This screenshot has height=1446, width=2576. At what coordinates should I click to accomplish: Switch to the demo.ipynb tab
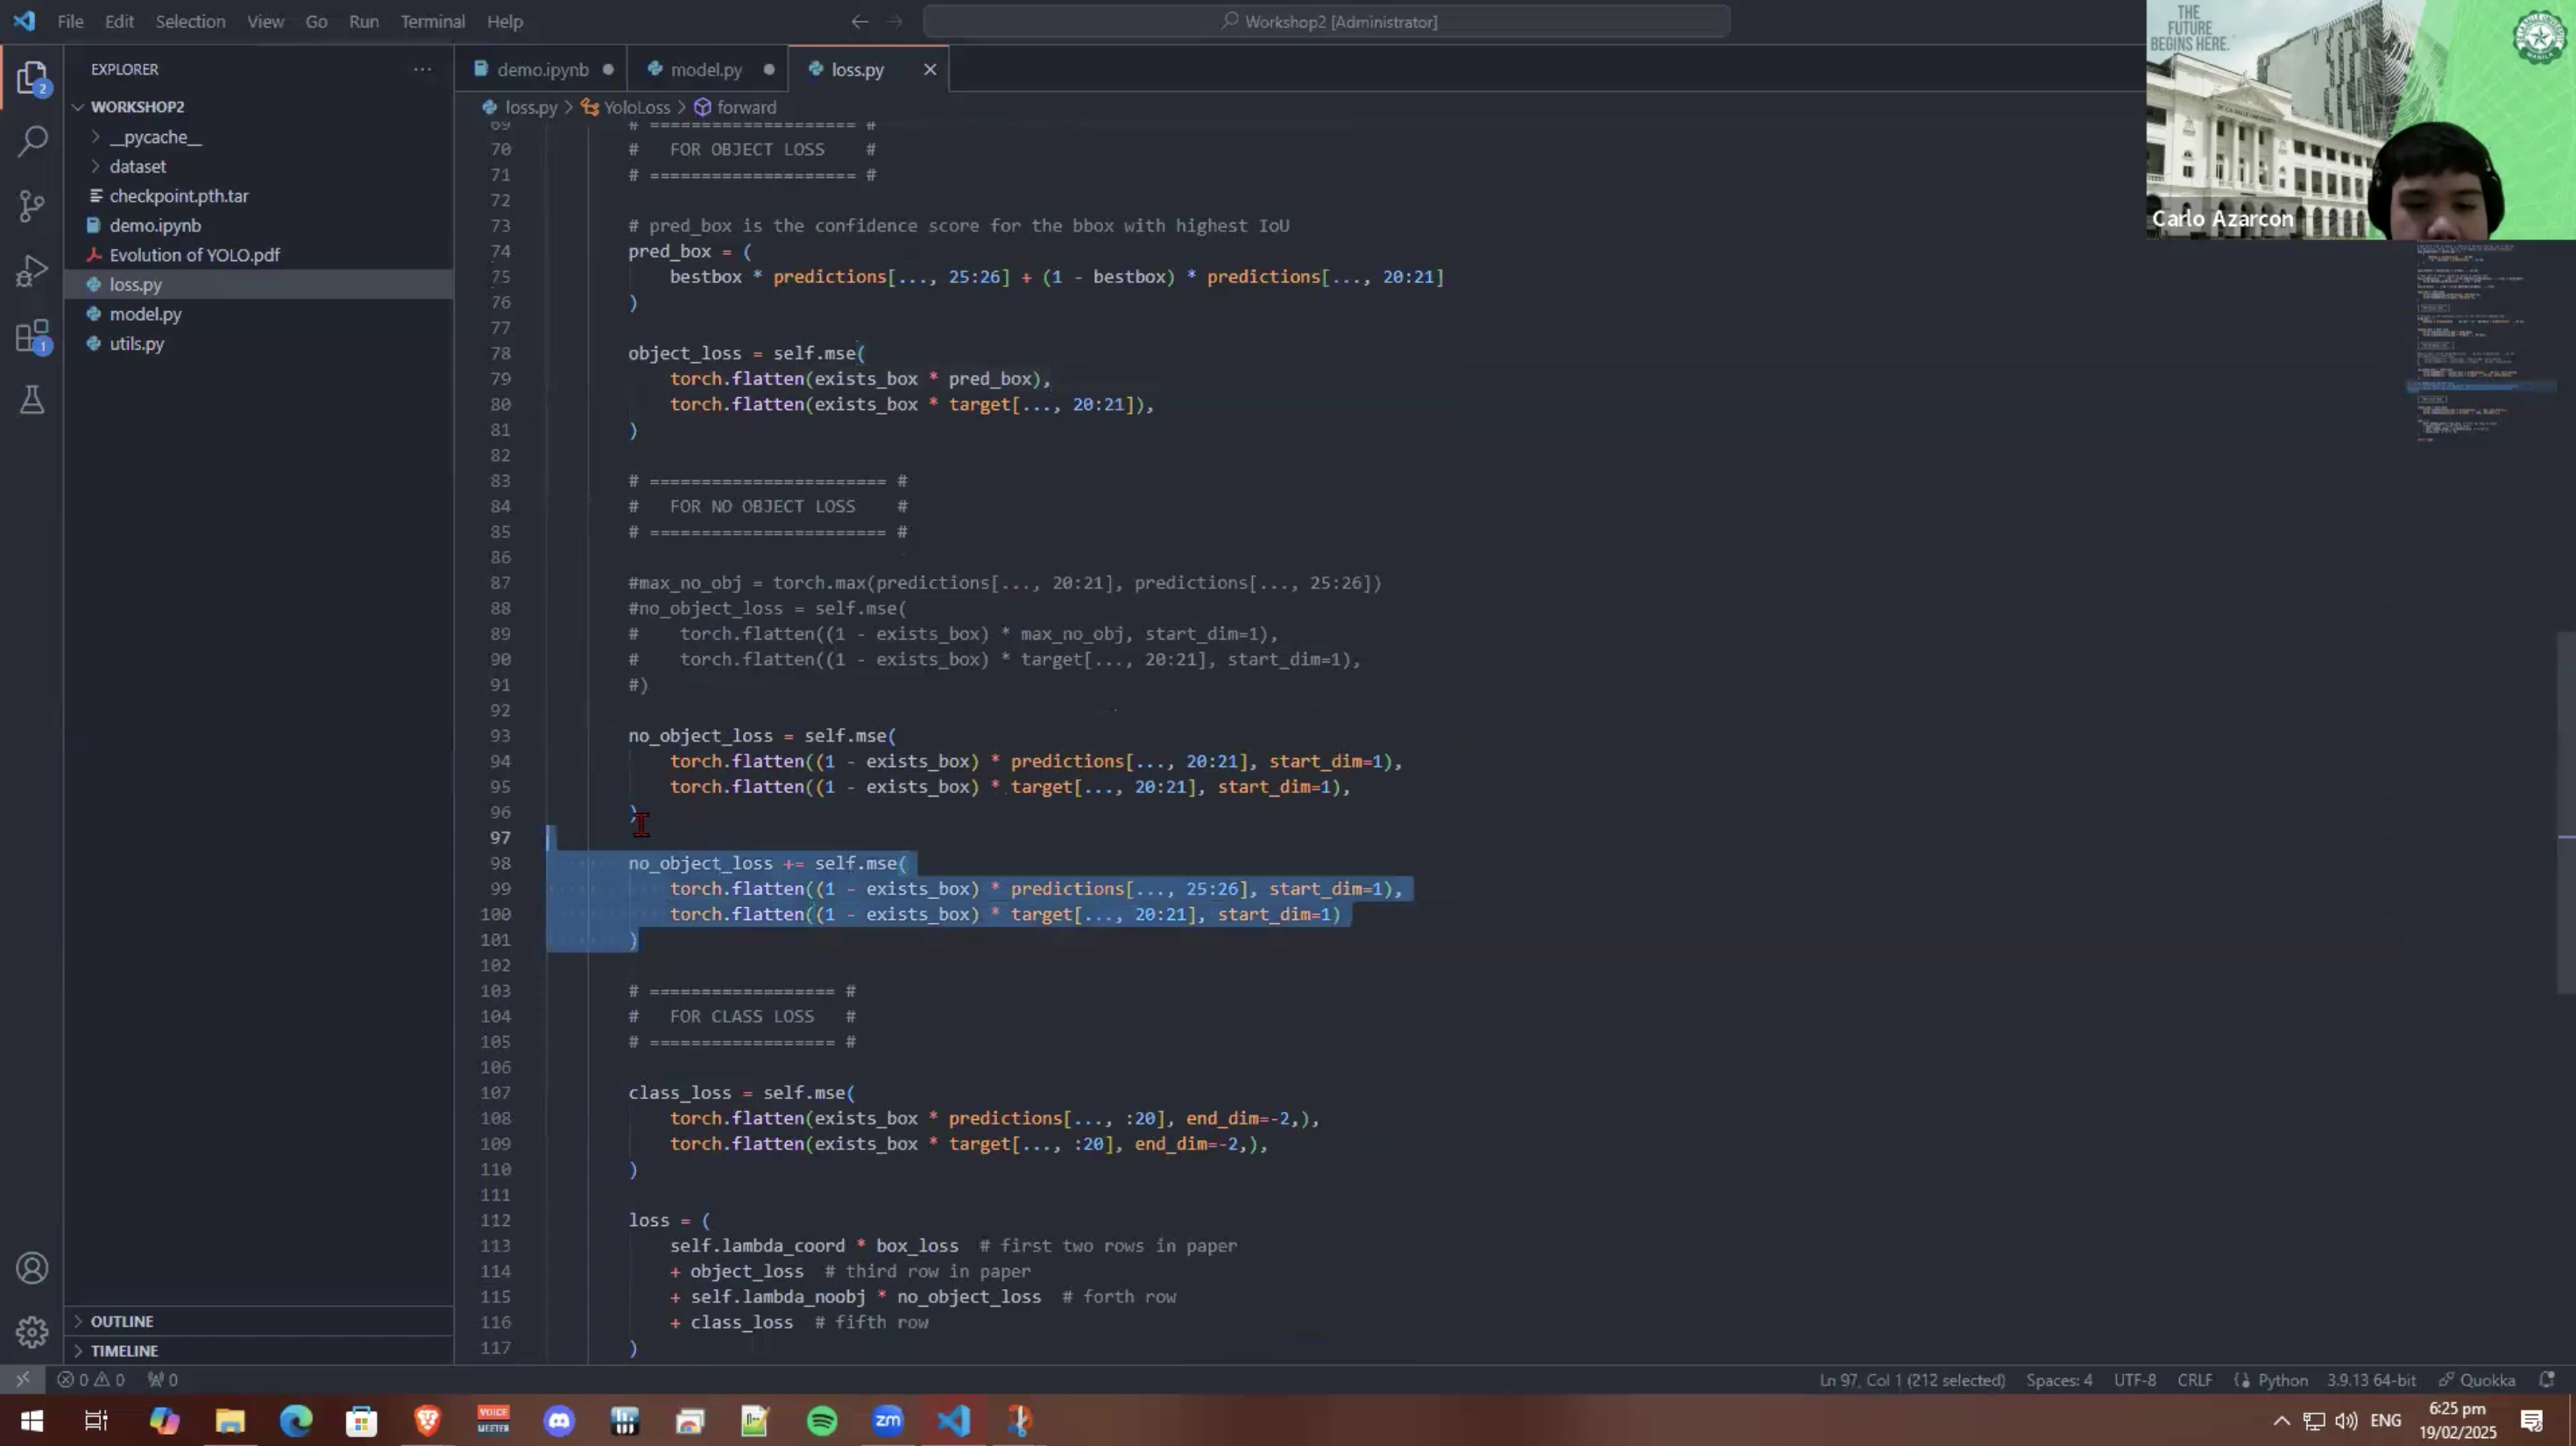(x=542, y=69)
